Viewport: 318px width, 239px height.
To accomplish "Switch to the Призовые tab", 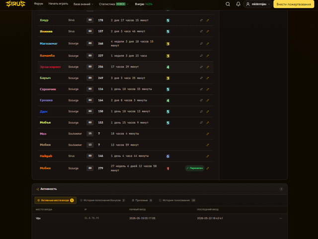I will coord(142,200).
